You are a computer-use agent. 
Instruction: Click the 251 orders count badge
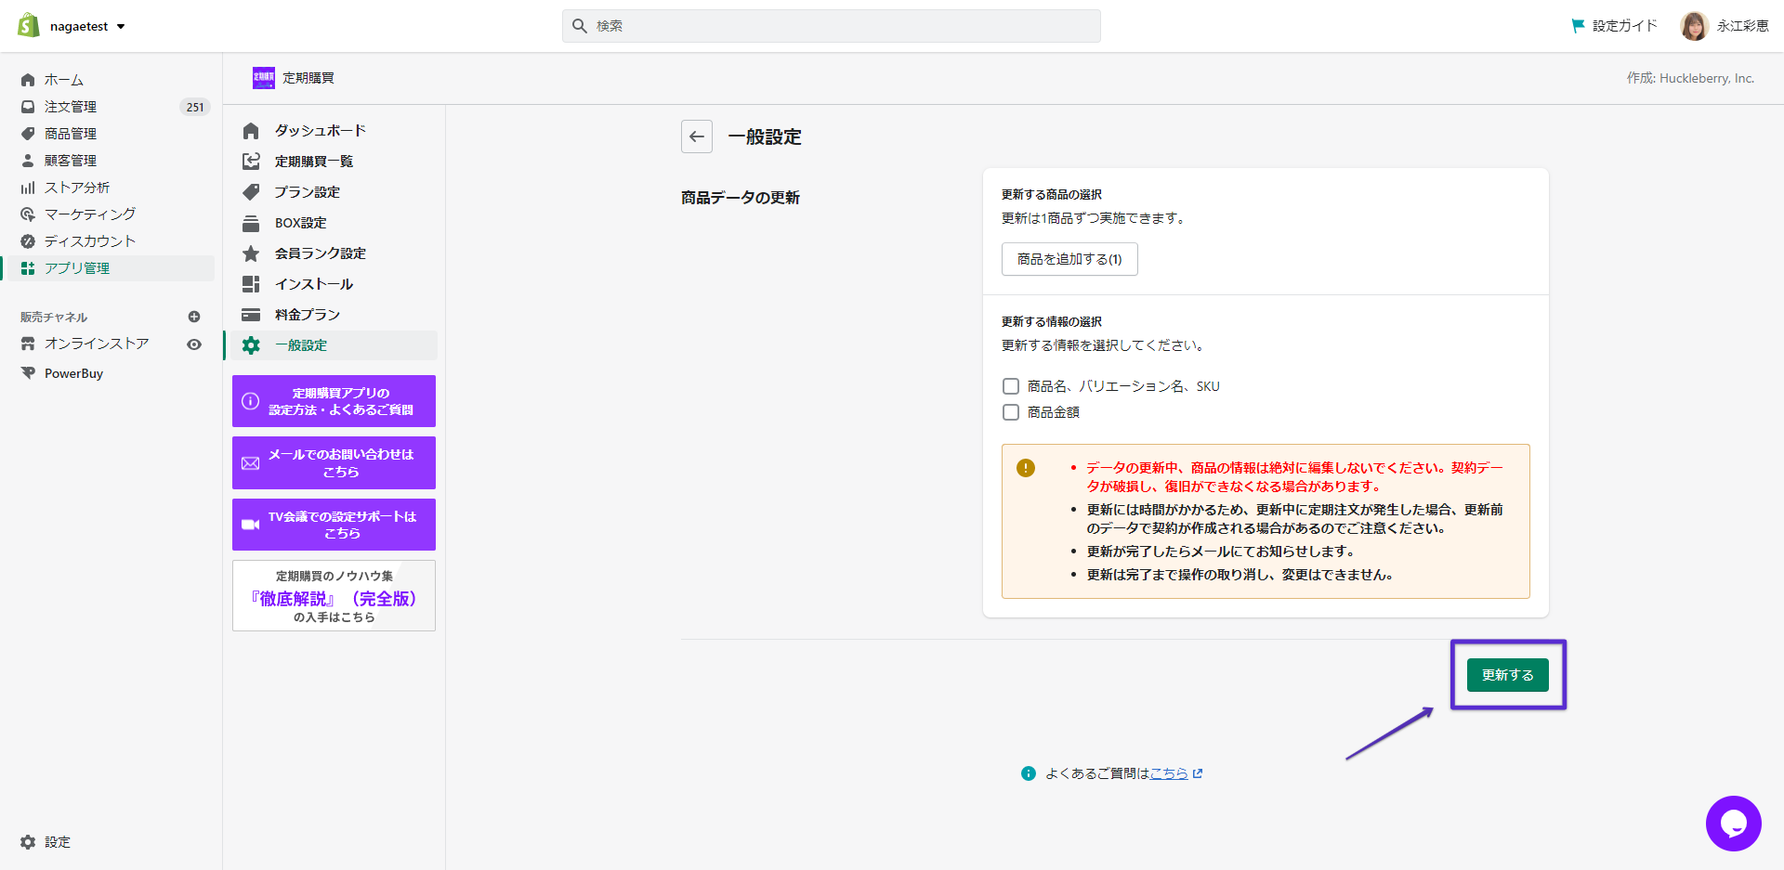(x=195, y=107)
